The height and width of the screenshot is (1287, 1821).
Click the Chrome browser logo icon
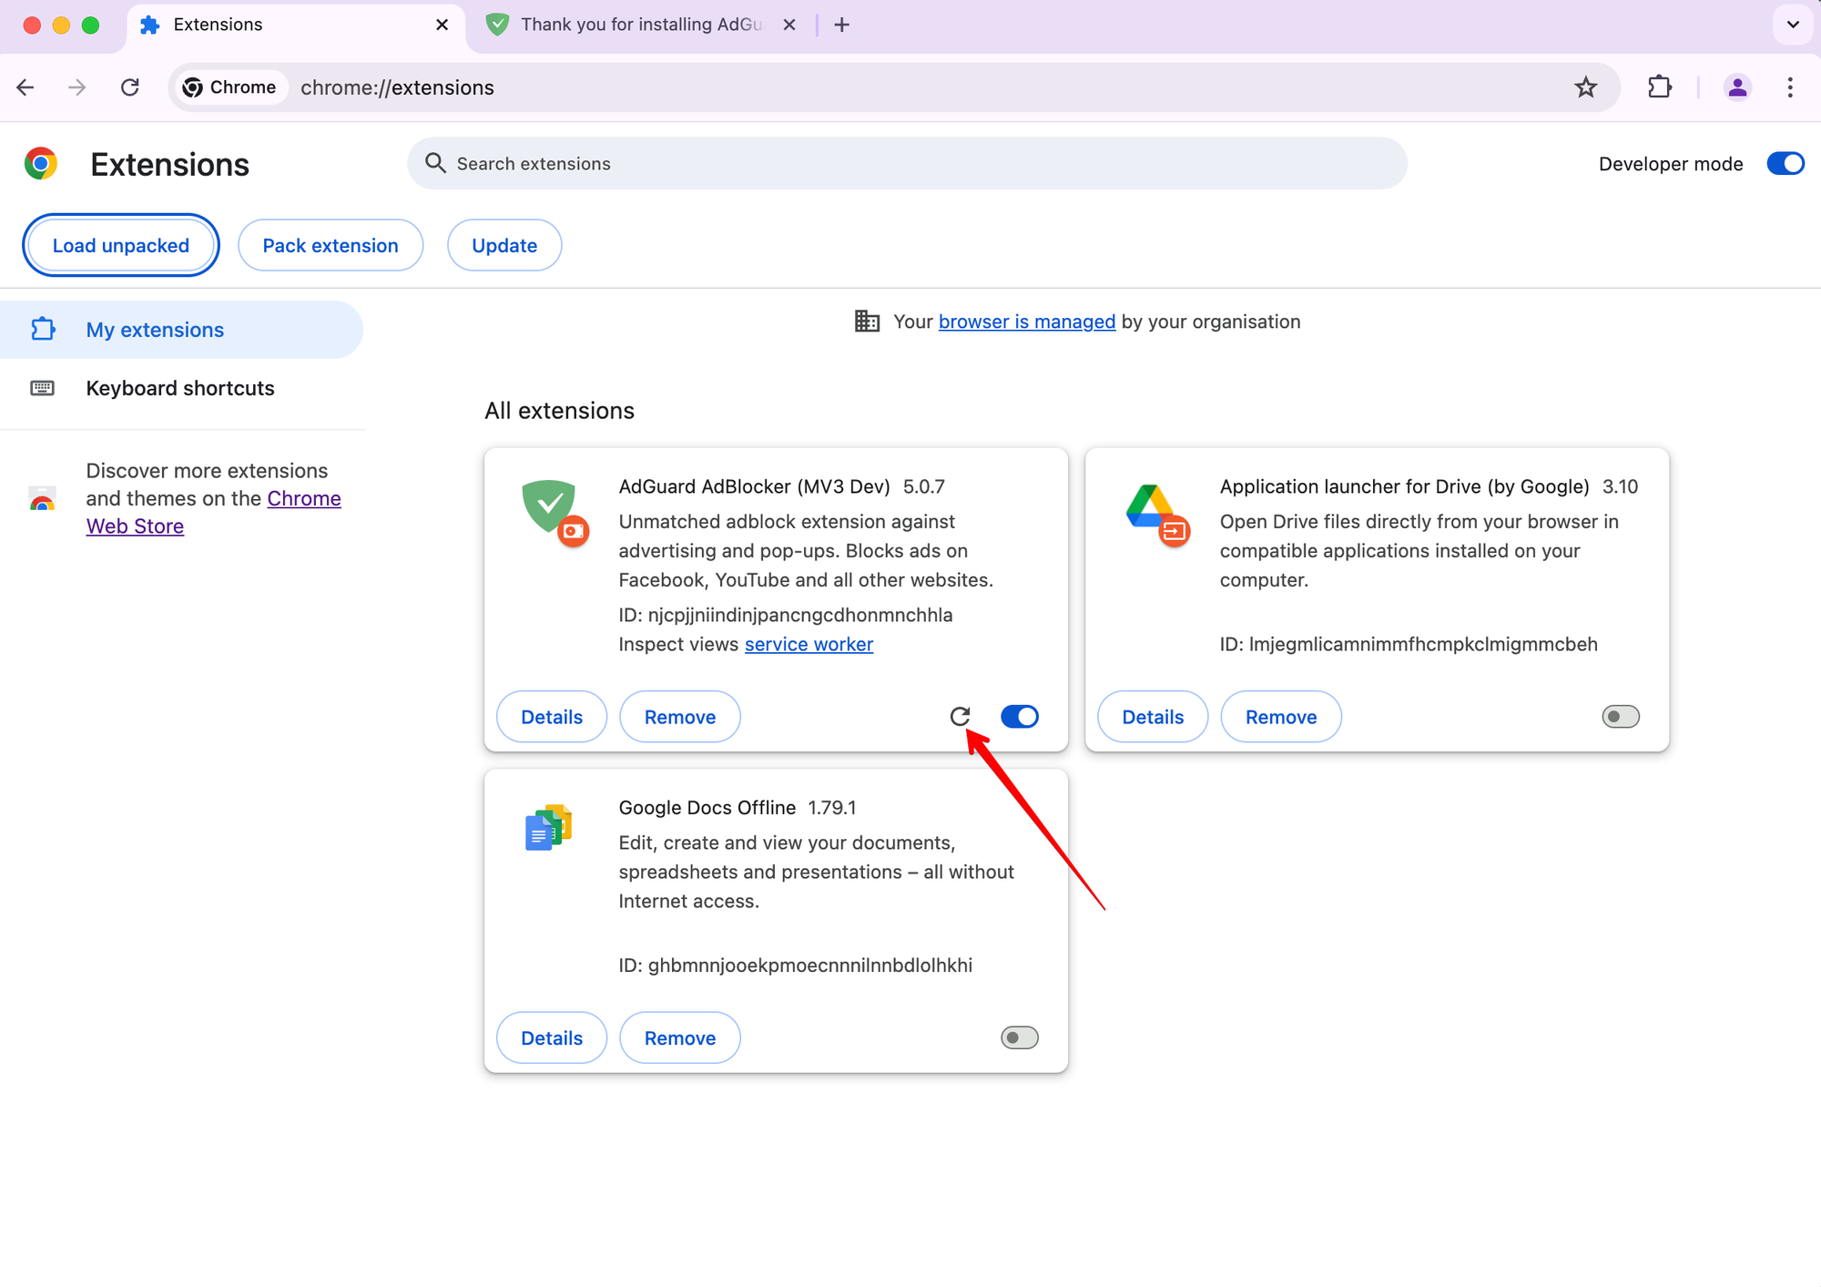[x=39, y=163]
